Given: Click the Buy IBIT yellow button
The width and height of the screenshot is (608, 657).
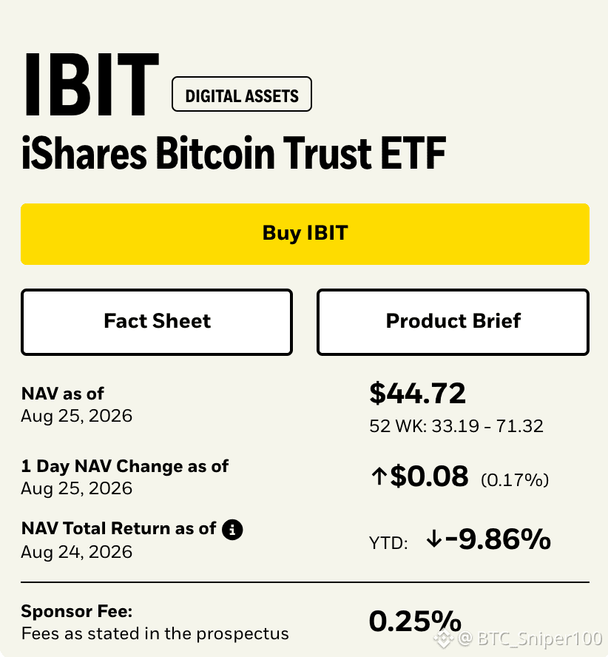Looking at the screenshot, I should click(x=305, y=234).
